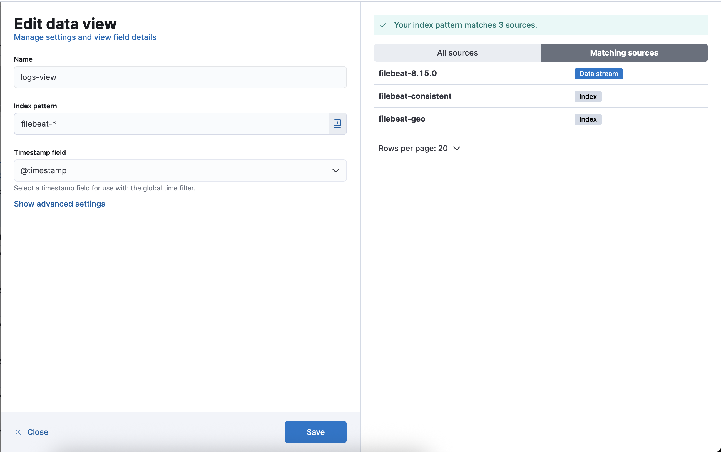Open Manage settings and view field details
Image resolution: width=721 pixels, height=452 pixels.
[x=85, y=37]
